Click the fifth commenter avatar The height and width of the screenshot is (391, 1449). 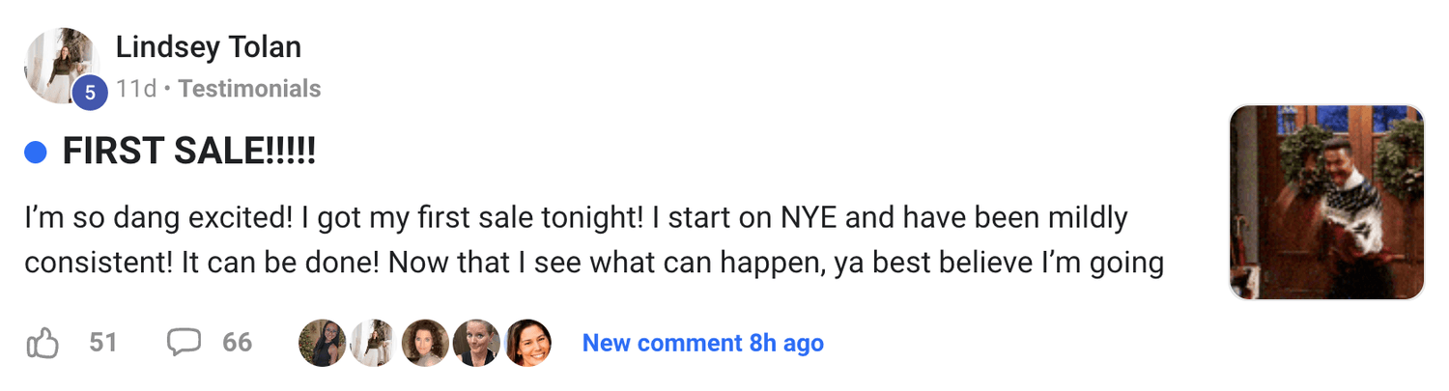pos(528,343)
